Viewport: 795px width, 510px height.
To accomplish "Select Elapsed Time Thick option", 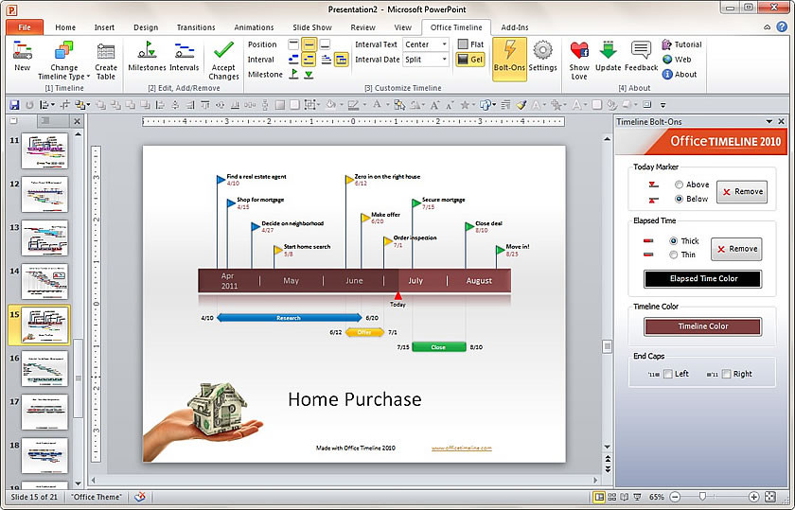I will coord(673,240).
